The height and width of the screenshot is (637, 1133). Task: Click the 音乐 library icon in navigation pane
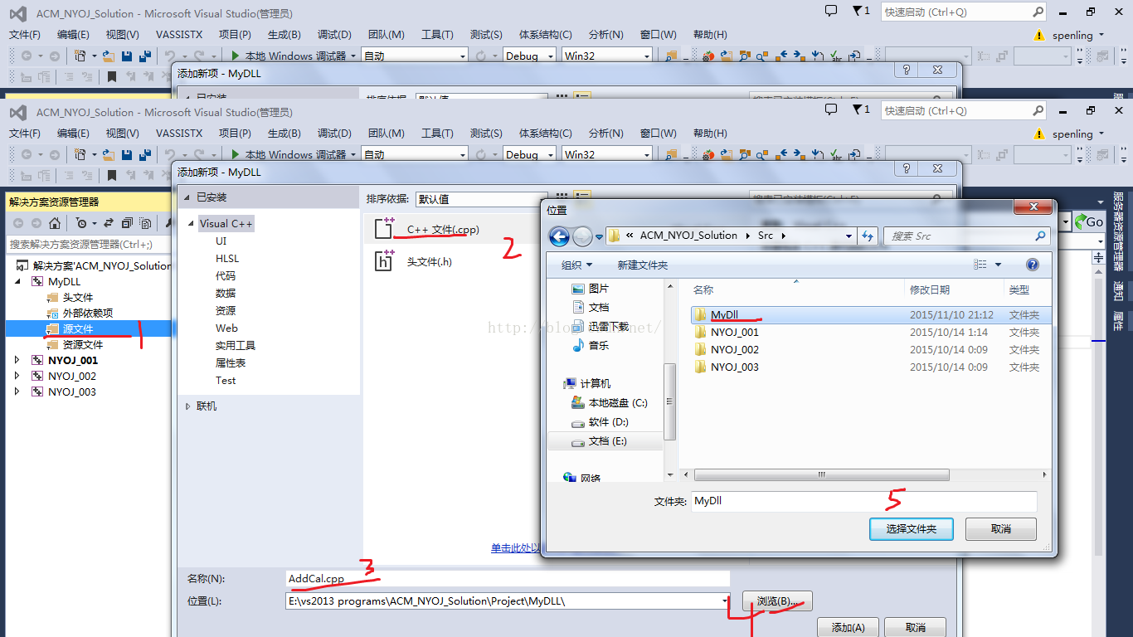(x=578, y=345)
